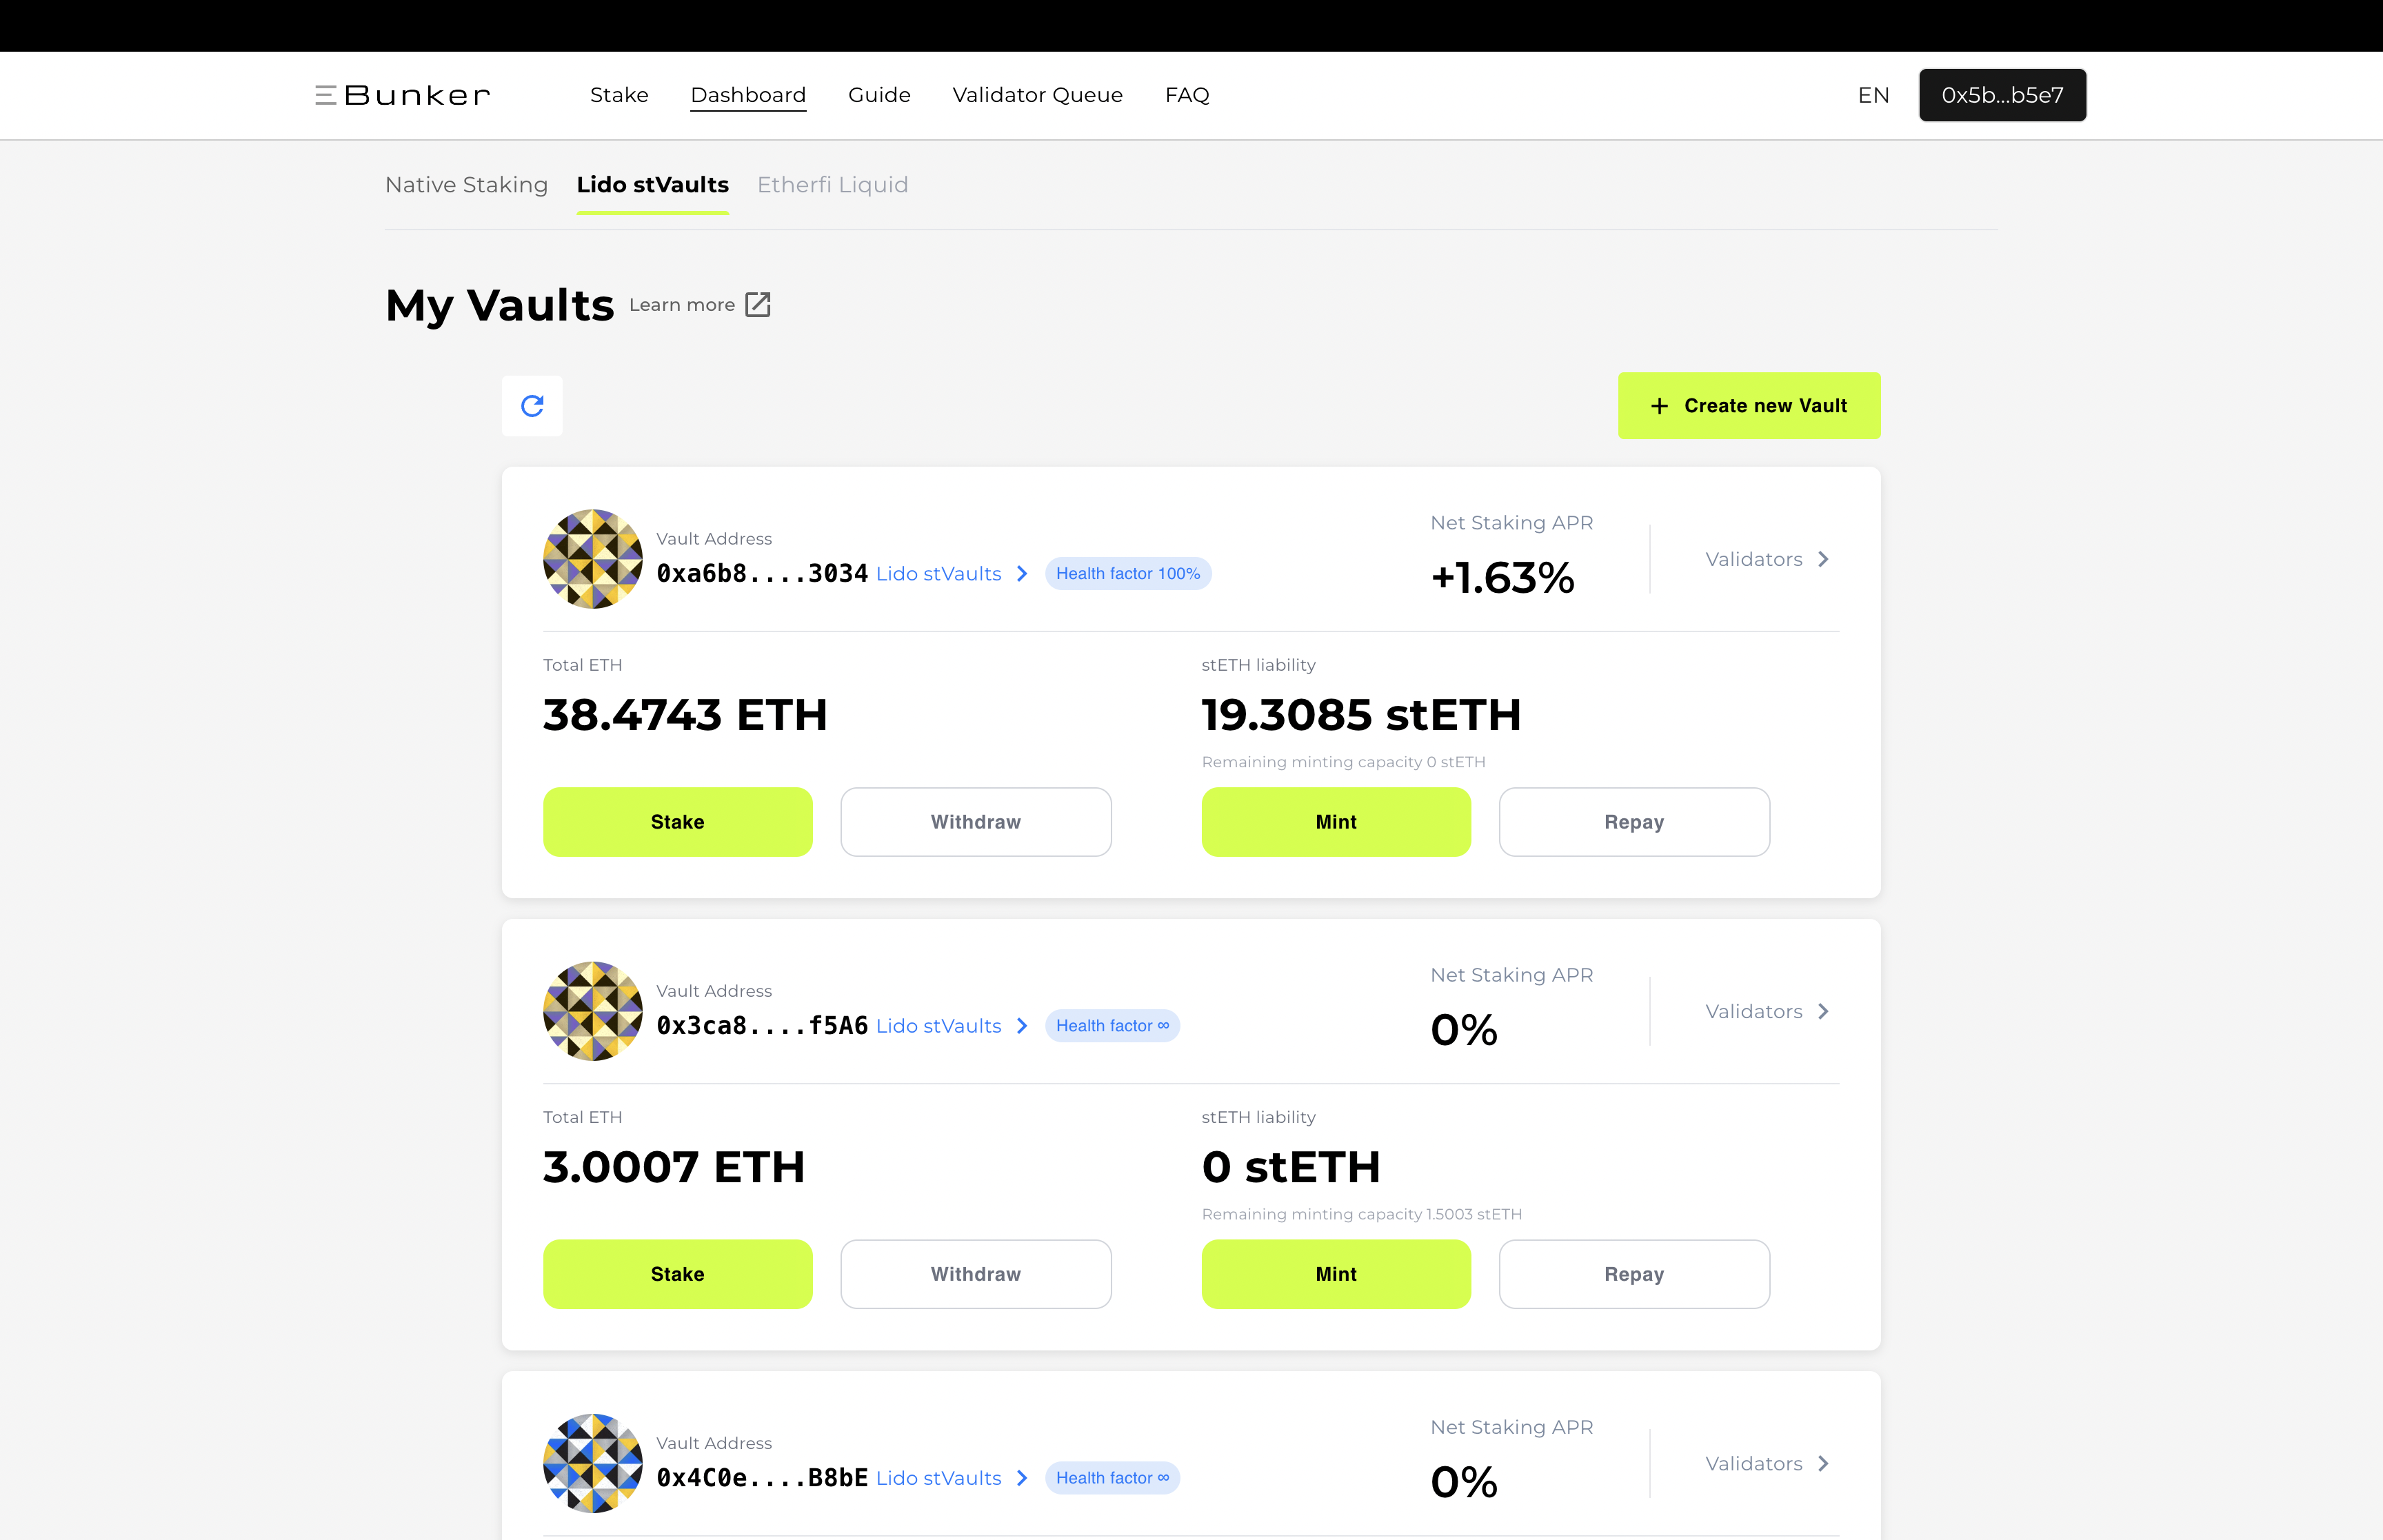Open the Validator Queue page

(x=1037, y=95)
